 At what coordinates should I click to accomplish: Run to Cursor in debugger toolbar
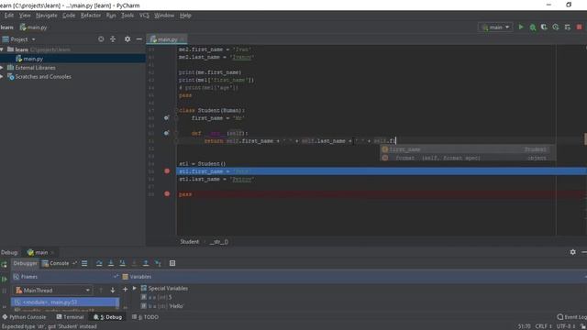[158, 263]
